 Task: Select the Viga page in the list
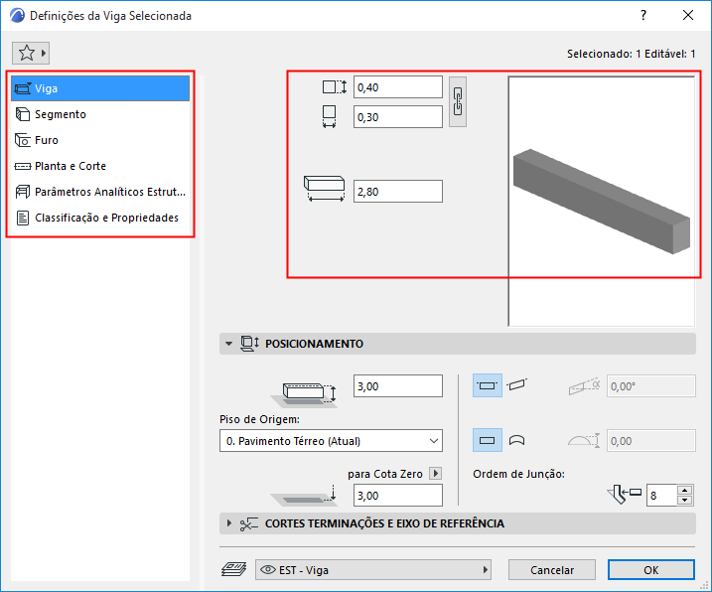[x=100, y=88]
